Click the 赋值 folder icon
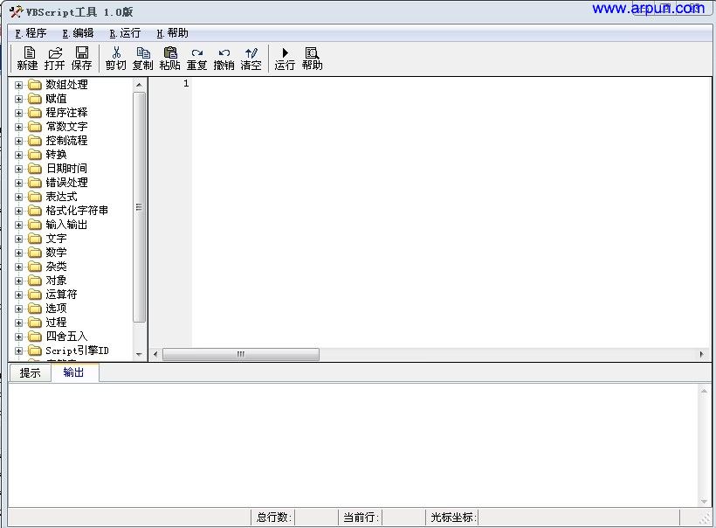Screen dimensions: 716x528 tap(35, 99)
